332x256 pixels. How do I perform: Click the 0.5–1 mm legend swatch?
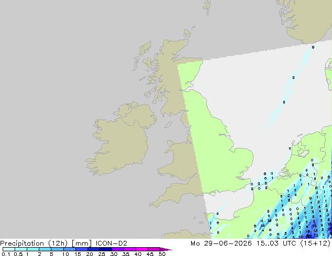coord(21,249)
